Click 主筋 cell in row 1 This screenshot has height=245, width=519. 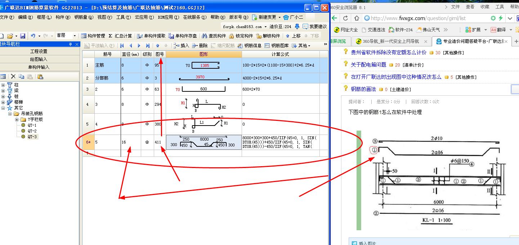[107, 65]
